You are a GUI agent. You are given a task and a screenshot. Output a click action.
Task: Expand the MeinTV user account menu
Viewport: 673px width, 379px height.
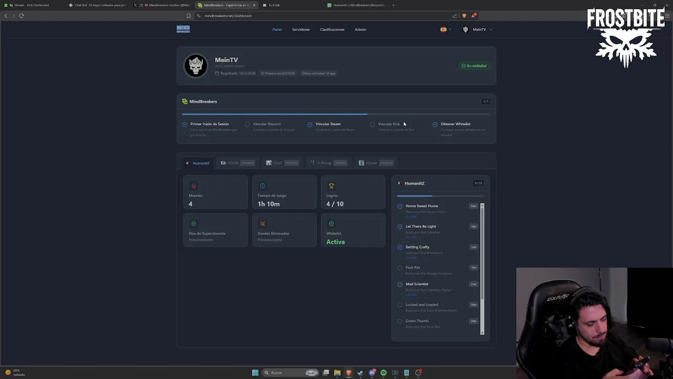pyautogui.click(x=477, y=29)
